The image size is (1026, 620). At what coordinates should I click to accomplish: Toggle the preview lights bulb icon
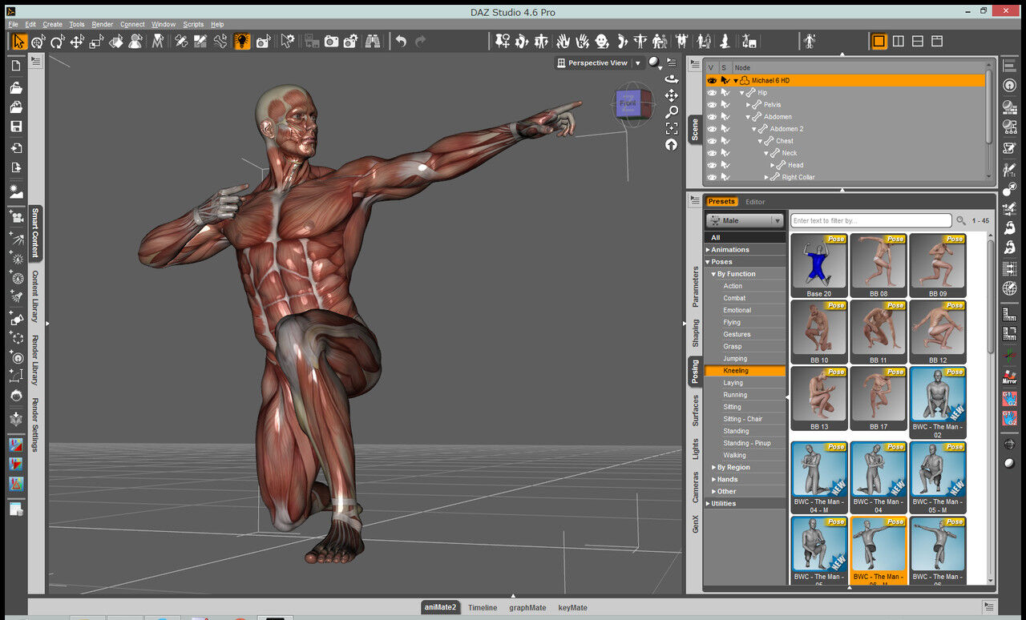click(242, 42)
